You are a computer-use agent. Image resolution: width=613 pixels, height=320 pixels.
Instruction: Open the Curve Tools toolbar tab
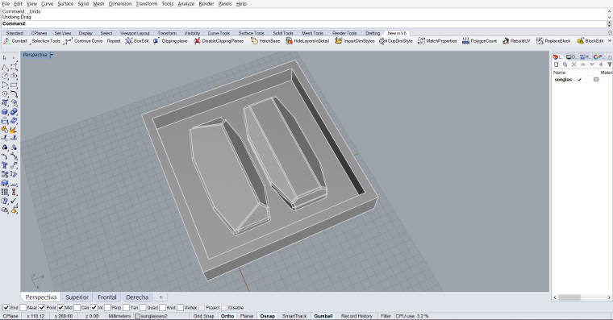tap(219, 33)
